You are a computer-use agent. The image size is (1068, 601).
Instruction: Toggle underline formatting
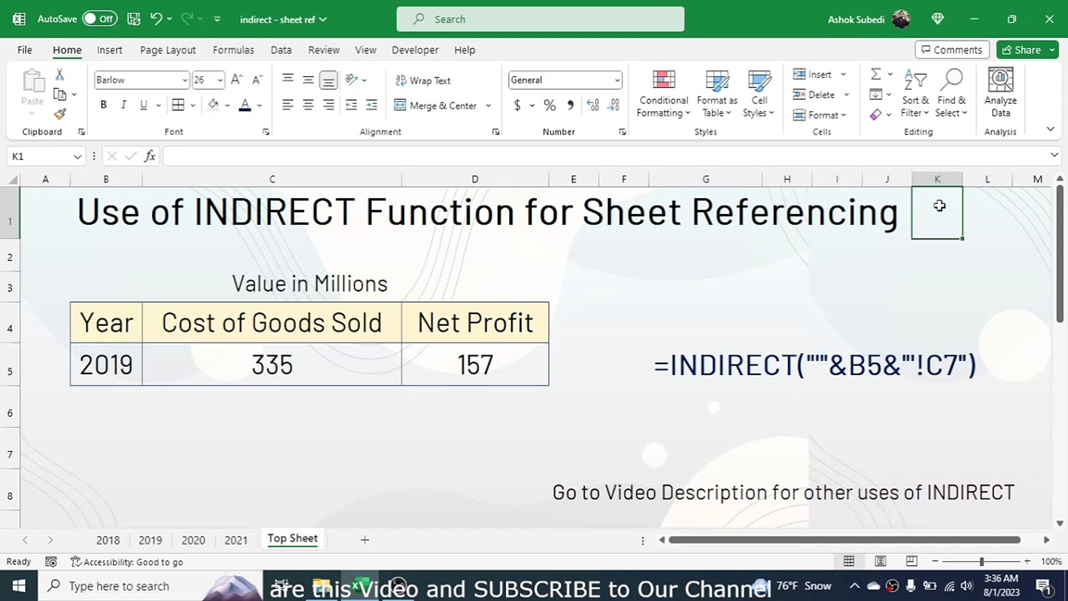[x=144, y=104]
